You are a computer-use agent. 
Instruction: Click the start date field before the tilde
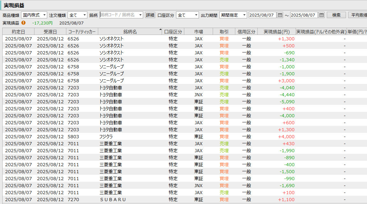coord(262,15)
